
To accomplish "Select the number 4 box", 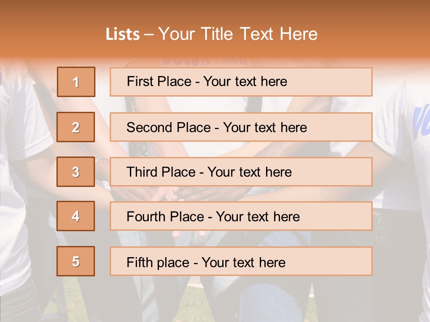I will 76,216.
